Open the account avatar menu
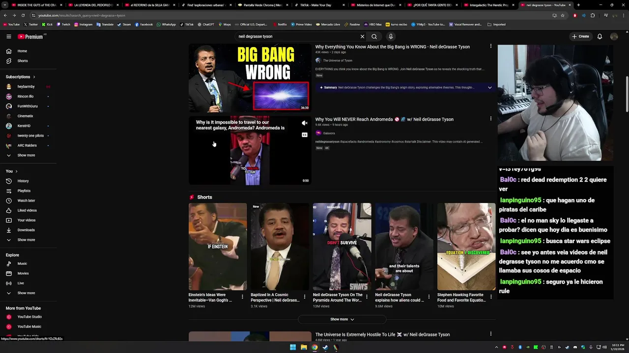 tap(614, 36)
